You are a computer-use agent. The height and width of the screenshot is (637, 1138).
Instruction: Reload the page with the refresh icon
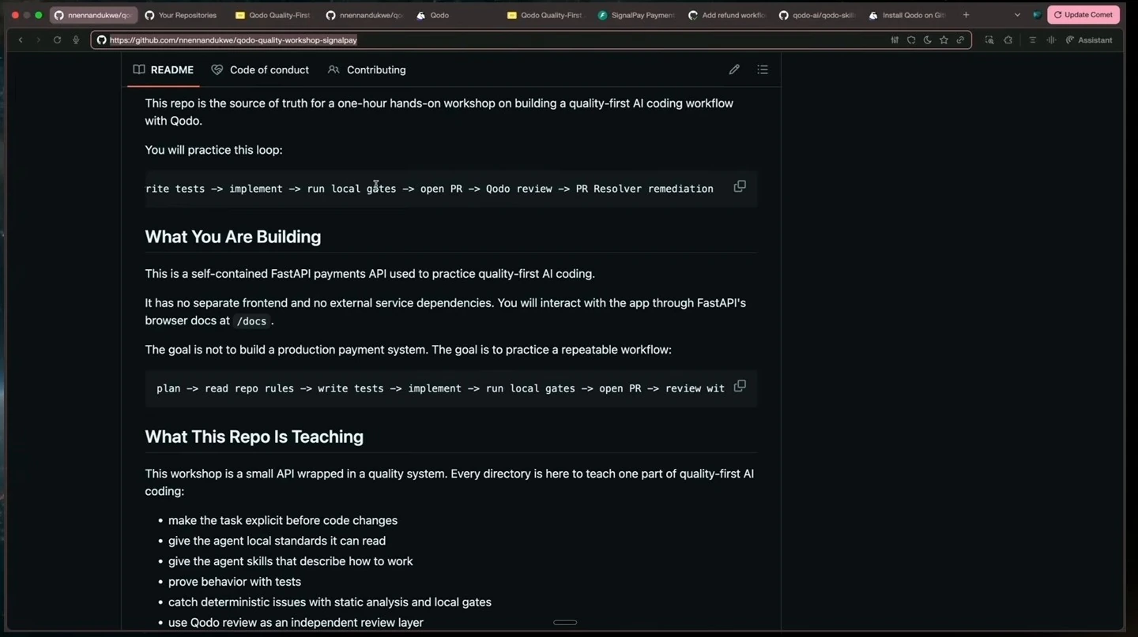click(x=57, y=40)
